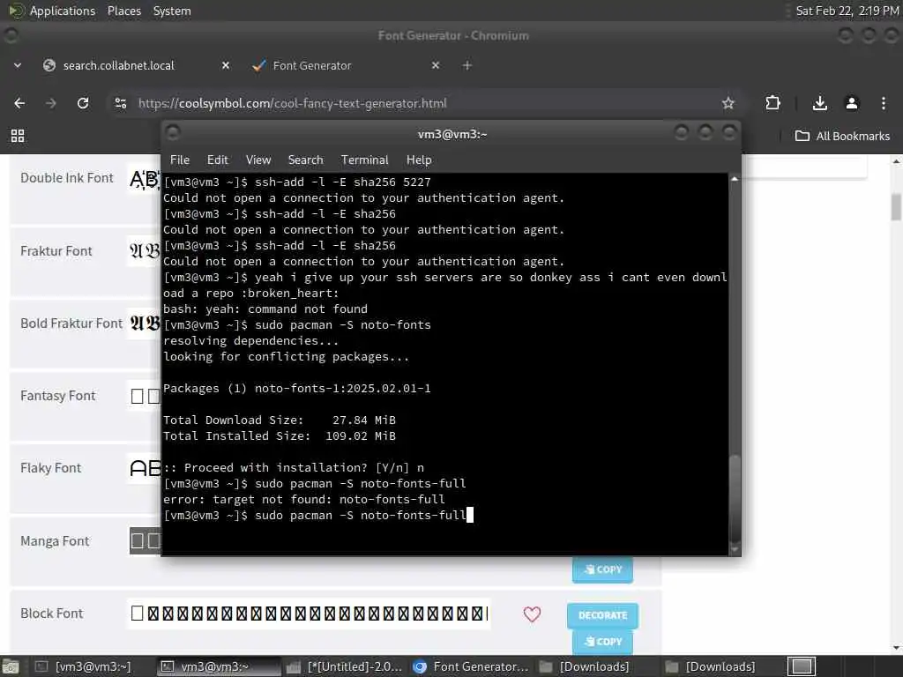Open the apps grid in bookmarks bar
The height and width of the screenshot is (677, 903).
18,136
